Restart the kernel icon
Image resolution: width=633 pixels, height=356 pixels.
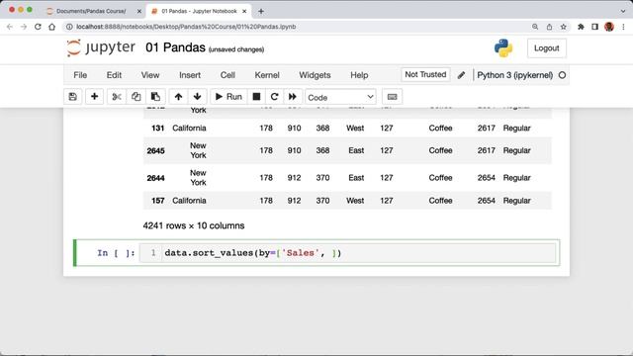pyautogui.click(x=275, y=97)
